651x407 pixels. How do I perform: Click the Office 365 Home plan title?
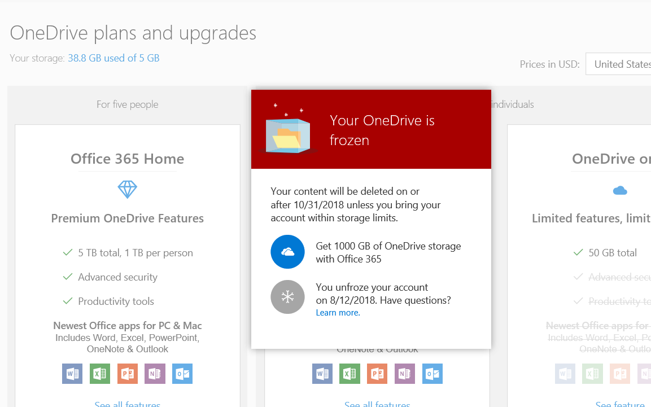point(128,159)
